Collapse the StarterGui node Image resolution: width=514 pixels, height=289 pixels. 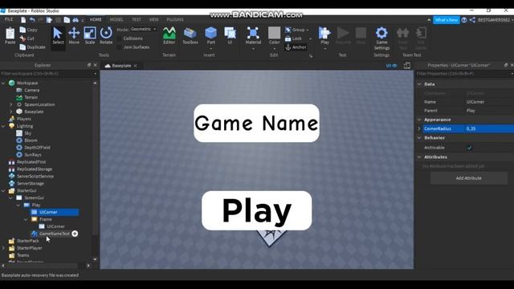3,191
